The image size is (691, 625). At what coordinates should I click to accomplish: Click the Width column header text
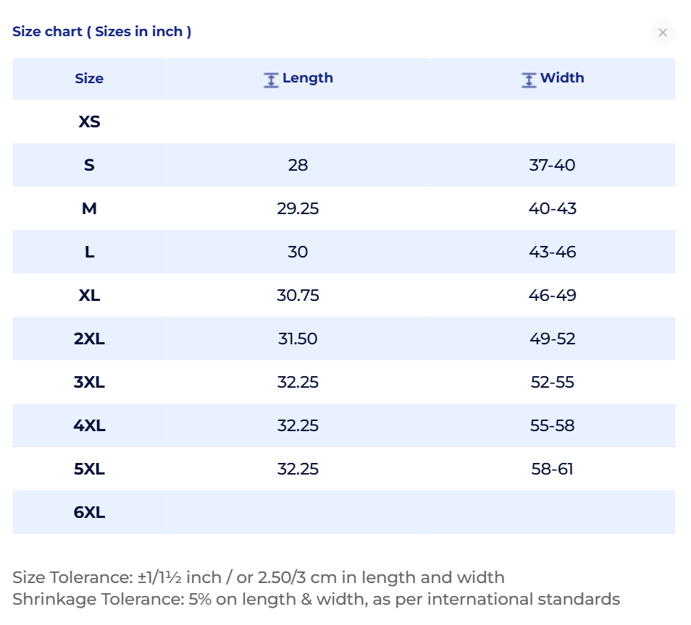(562, 78)
